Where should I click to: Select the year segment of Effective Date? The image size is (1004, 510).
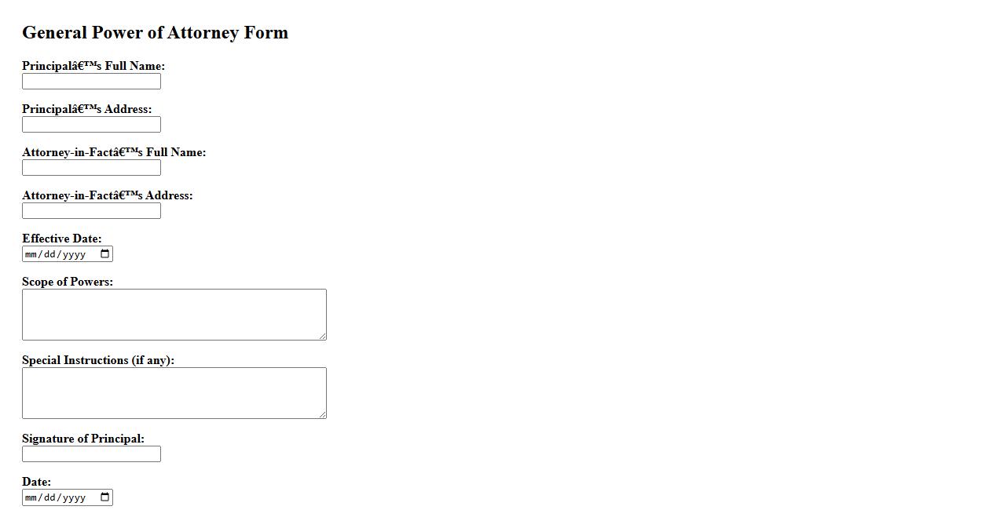(74, 254)
